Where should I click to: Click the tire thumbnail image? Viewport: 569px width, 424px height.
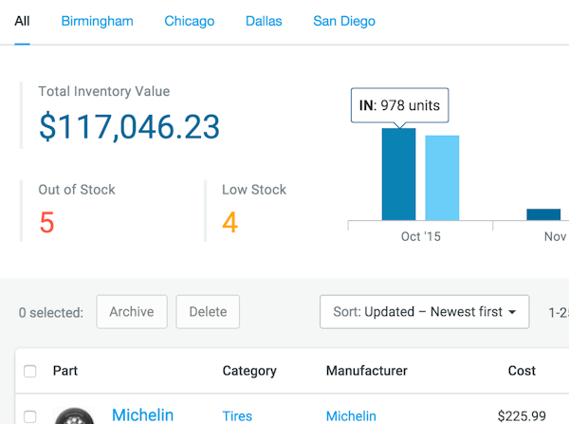coord(74,416)
